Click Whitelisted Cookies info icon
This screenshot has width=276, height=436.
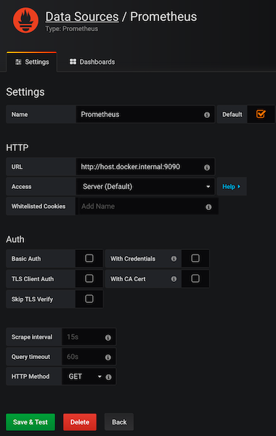point(208,207)
